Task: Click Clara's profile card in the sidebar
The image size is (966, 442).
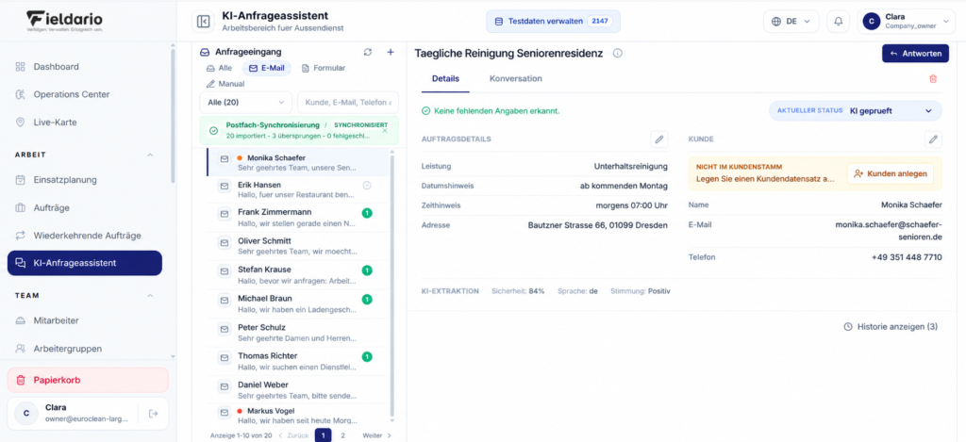Action: 88,414
